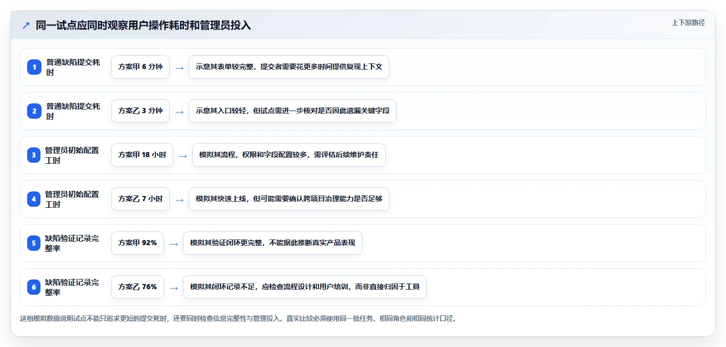Click the note about 流程、权限和字段配置较多

[x=289, y=155]
